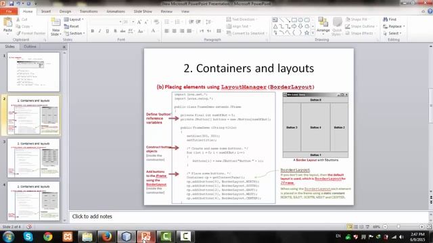Switch to the Animations tab
The height and width of the screenshot is (243, 433).
tap(116, 11)
